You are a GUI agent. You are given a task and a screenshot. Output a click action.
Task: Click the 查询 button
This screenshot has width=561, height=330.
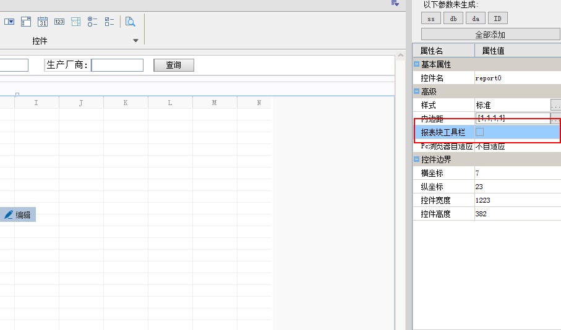point(174,65)
